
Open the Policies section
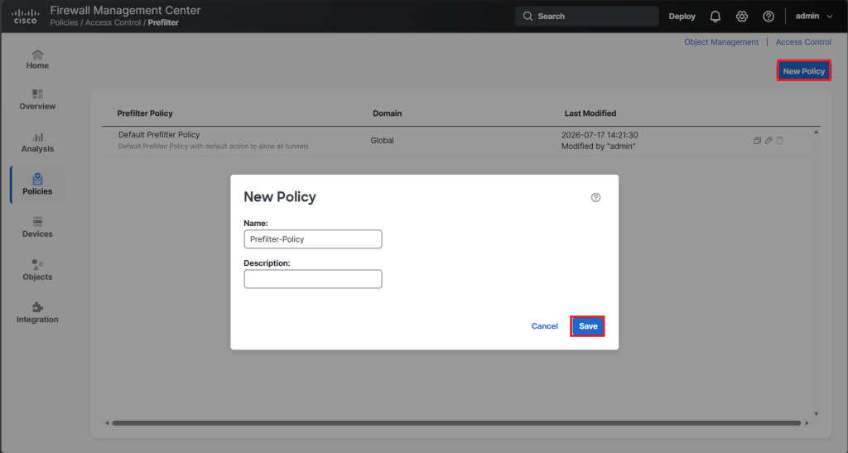37,185
